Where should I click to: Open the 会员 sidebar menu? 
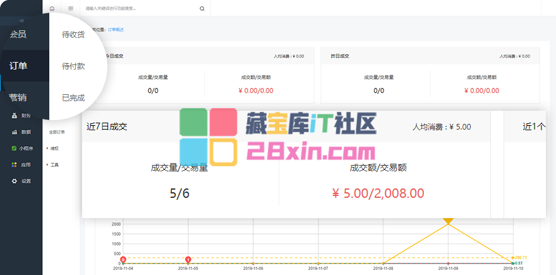coord(18,34)
